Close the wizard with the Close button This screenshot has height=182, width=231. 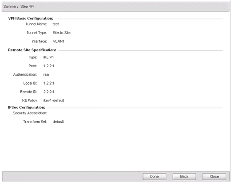(214, 177)
